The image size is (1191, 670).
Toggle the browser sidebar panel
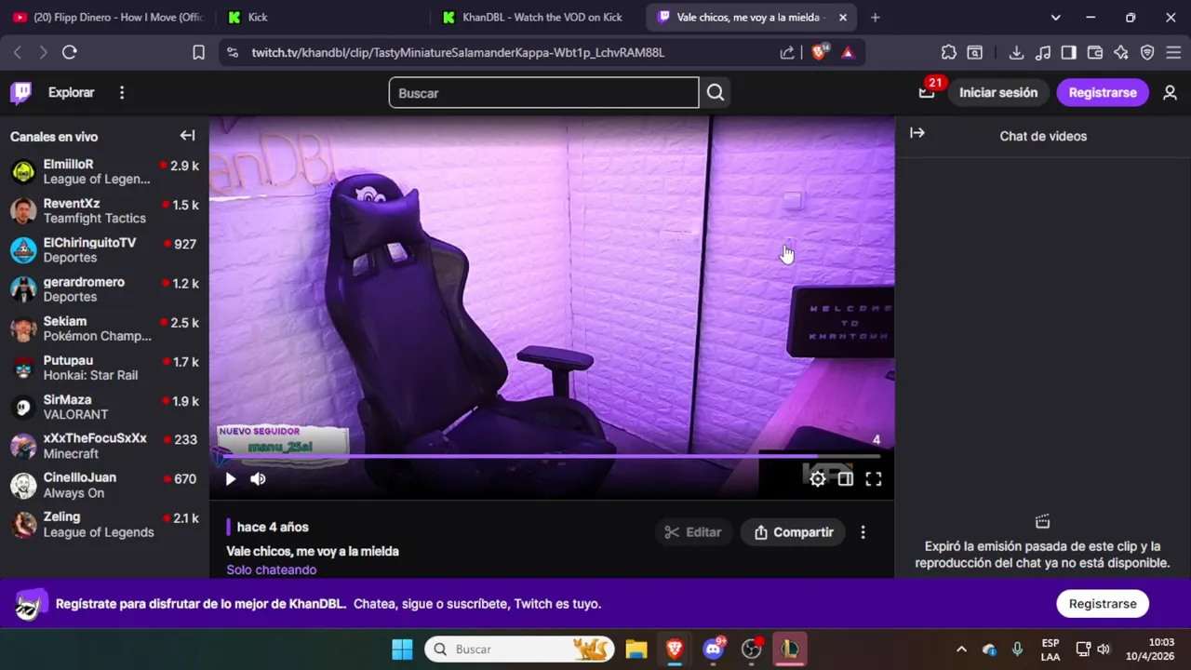(x=1069, y=52)
